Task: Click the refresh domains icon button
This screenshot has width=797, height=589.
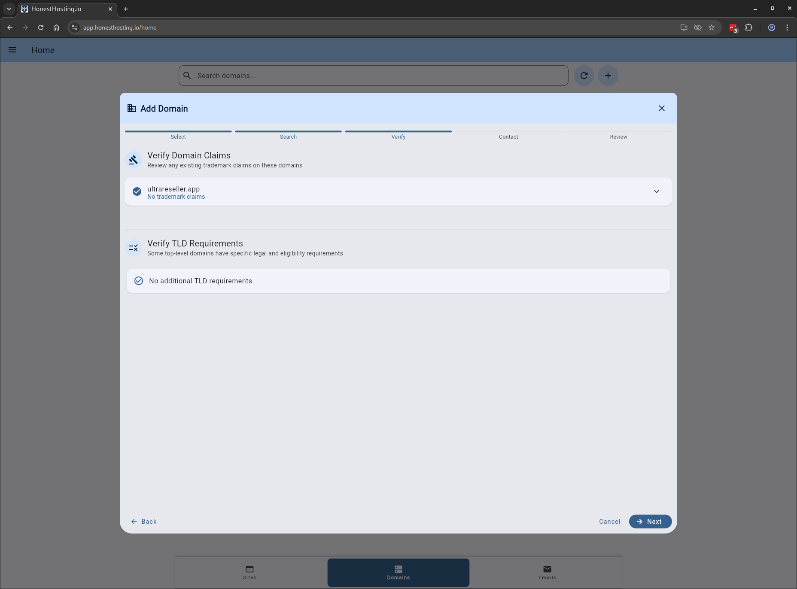Action: point(584,76)
